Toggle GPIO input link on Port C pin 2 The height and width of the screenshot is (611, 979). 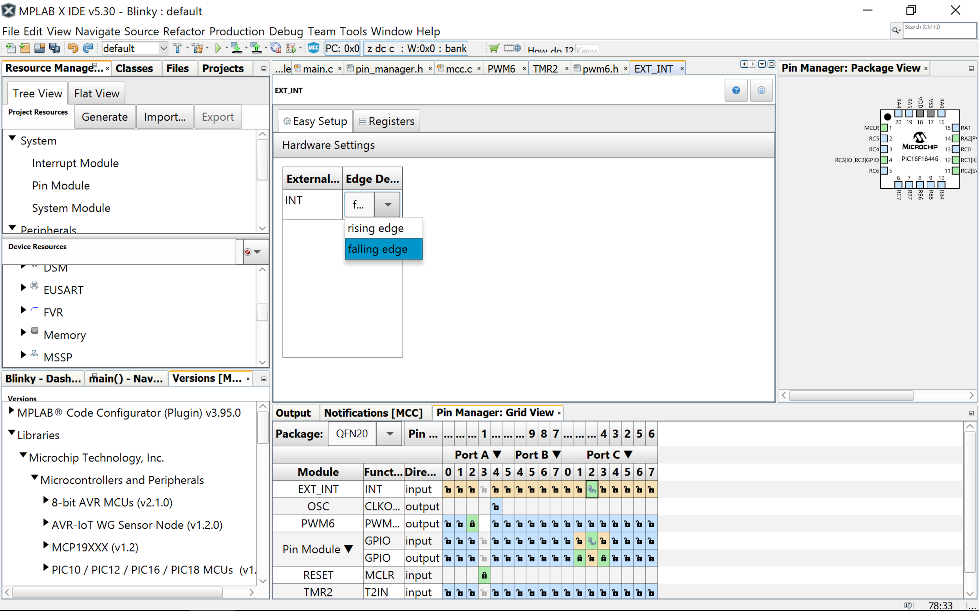tap(591, 541)
